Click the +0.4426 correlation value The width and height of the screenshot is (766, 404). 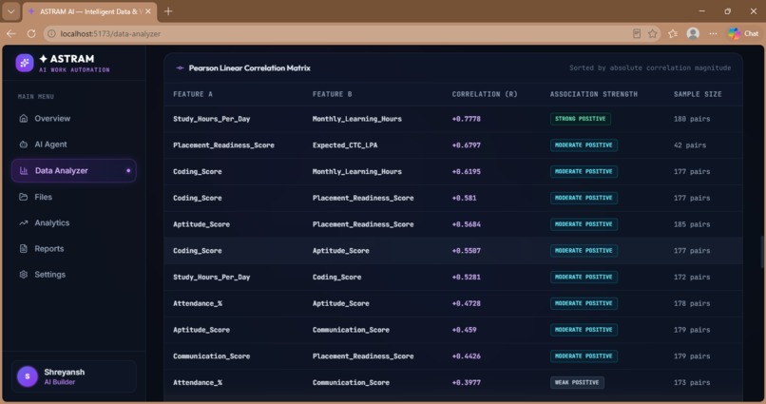point(466,356)
